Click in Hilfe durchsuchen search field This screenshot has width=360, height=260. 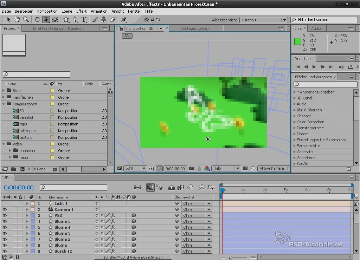(x=324, y=20)
